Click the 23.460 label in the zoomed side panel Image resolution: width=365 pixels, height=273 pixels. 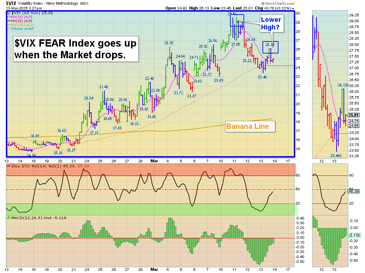point(336,155)
